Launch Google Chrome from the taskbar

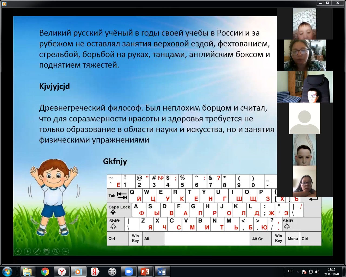pyautogui.click(x=45, y=271)
